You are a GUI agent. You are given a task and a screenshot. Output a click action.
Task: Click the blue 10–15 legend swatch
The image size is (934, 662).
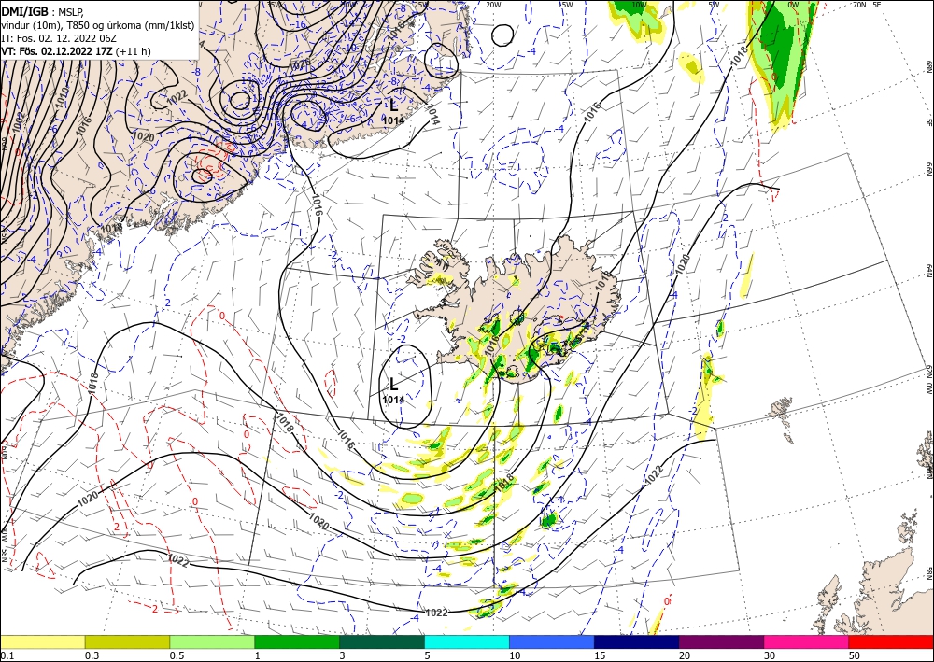552,641
